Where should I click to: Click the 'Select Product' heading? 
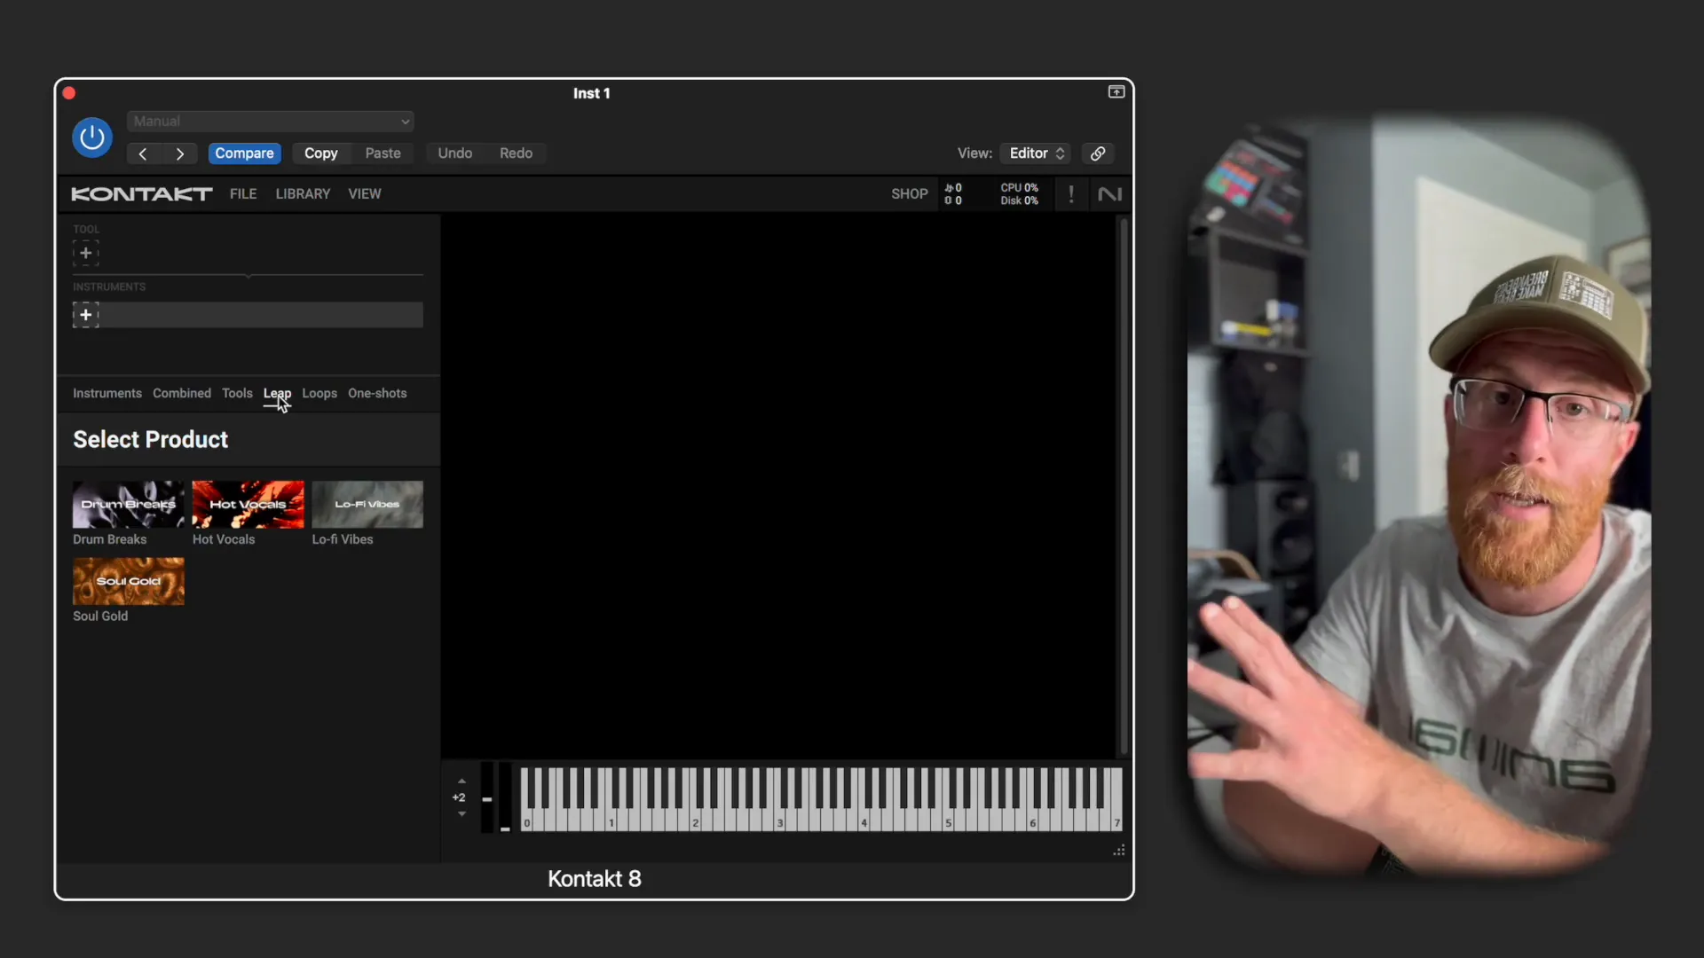(x=151, y=440)
